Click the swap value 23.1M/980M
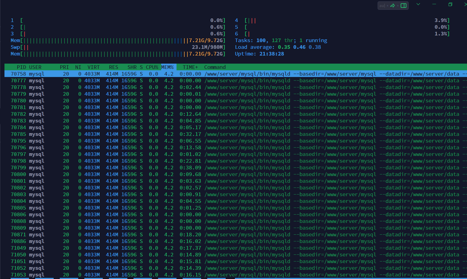The height and width of the screenshot is (279, 467). (207, 47)
